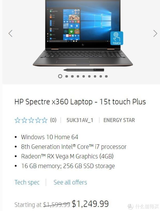Select the second carousel dot
This screenshot has width=160, height=211.
[67, 76]
